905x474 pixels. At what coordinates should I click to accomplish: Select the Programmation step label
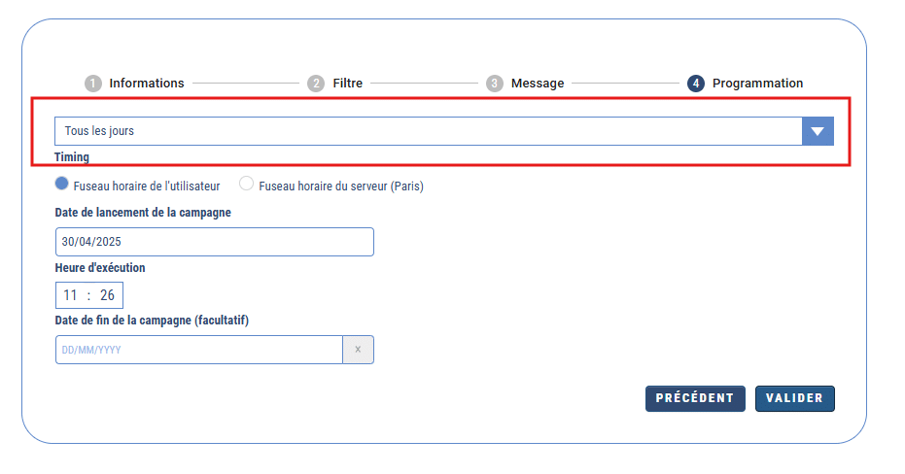pos(757,84)
